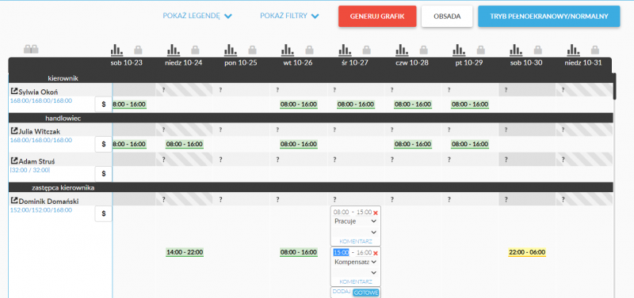Open the Kompensata shift type dropdown
This screenshot has width=634, height=298.
[355, 262]
